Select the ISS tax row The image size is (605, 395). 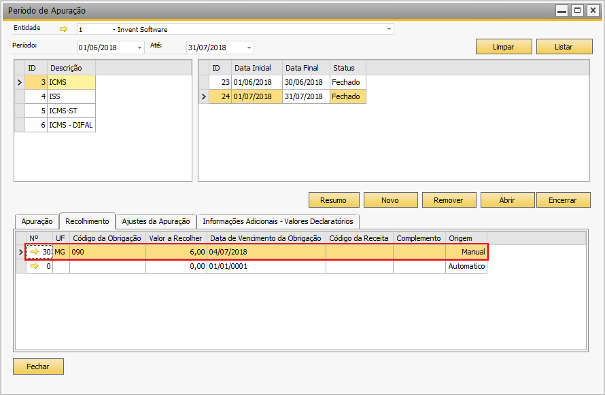coord(60,96)
